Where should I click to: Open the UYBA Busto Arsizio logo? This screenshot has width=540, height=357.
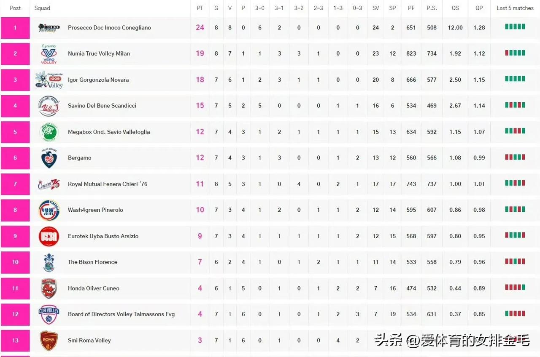coord(49,236)
